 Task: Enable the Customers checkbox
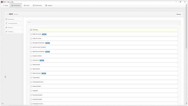[31, 60]
